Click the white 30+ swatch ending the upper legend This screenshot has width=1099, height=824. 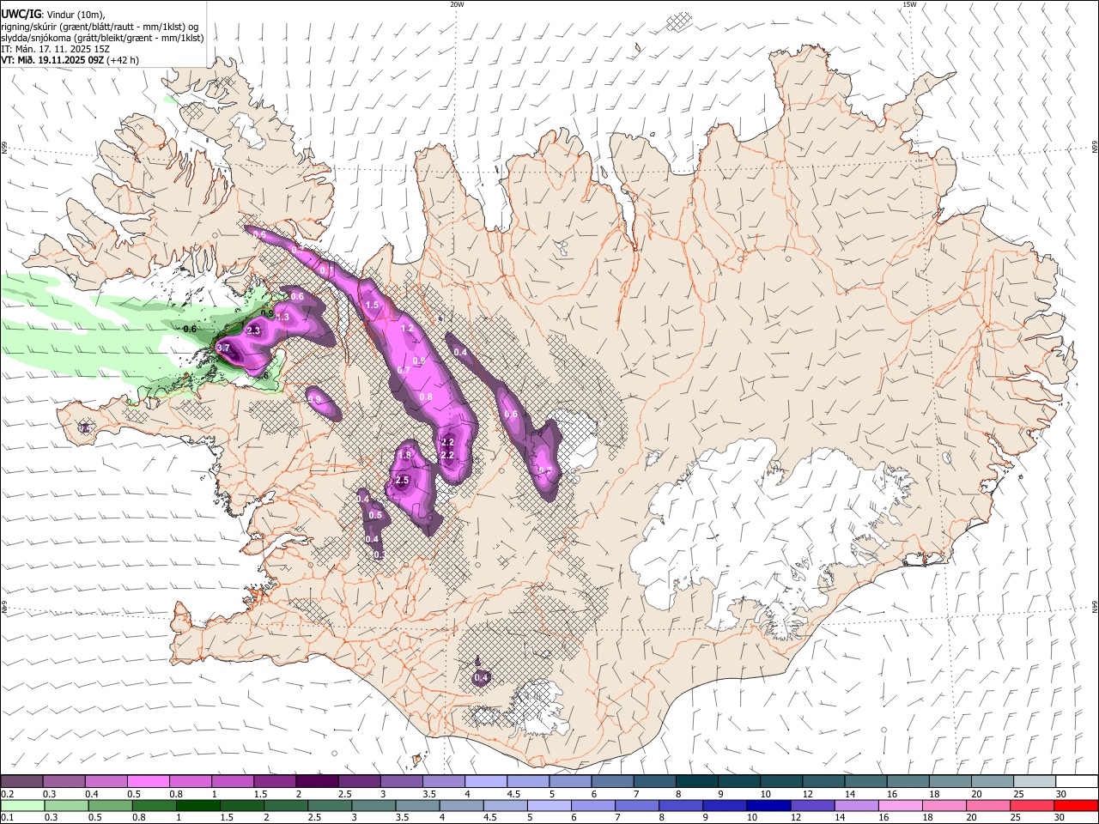coord(1076,782)
